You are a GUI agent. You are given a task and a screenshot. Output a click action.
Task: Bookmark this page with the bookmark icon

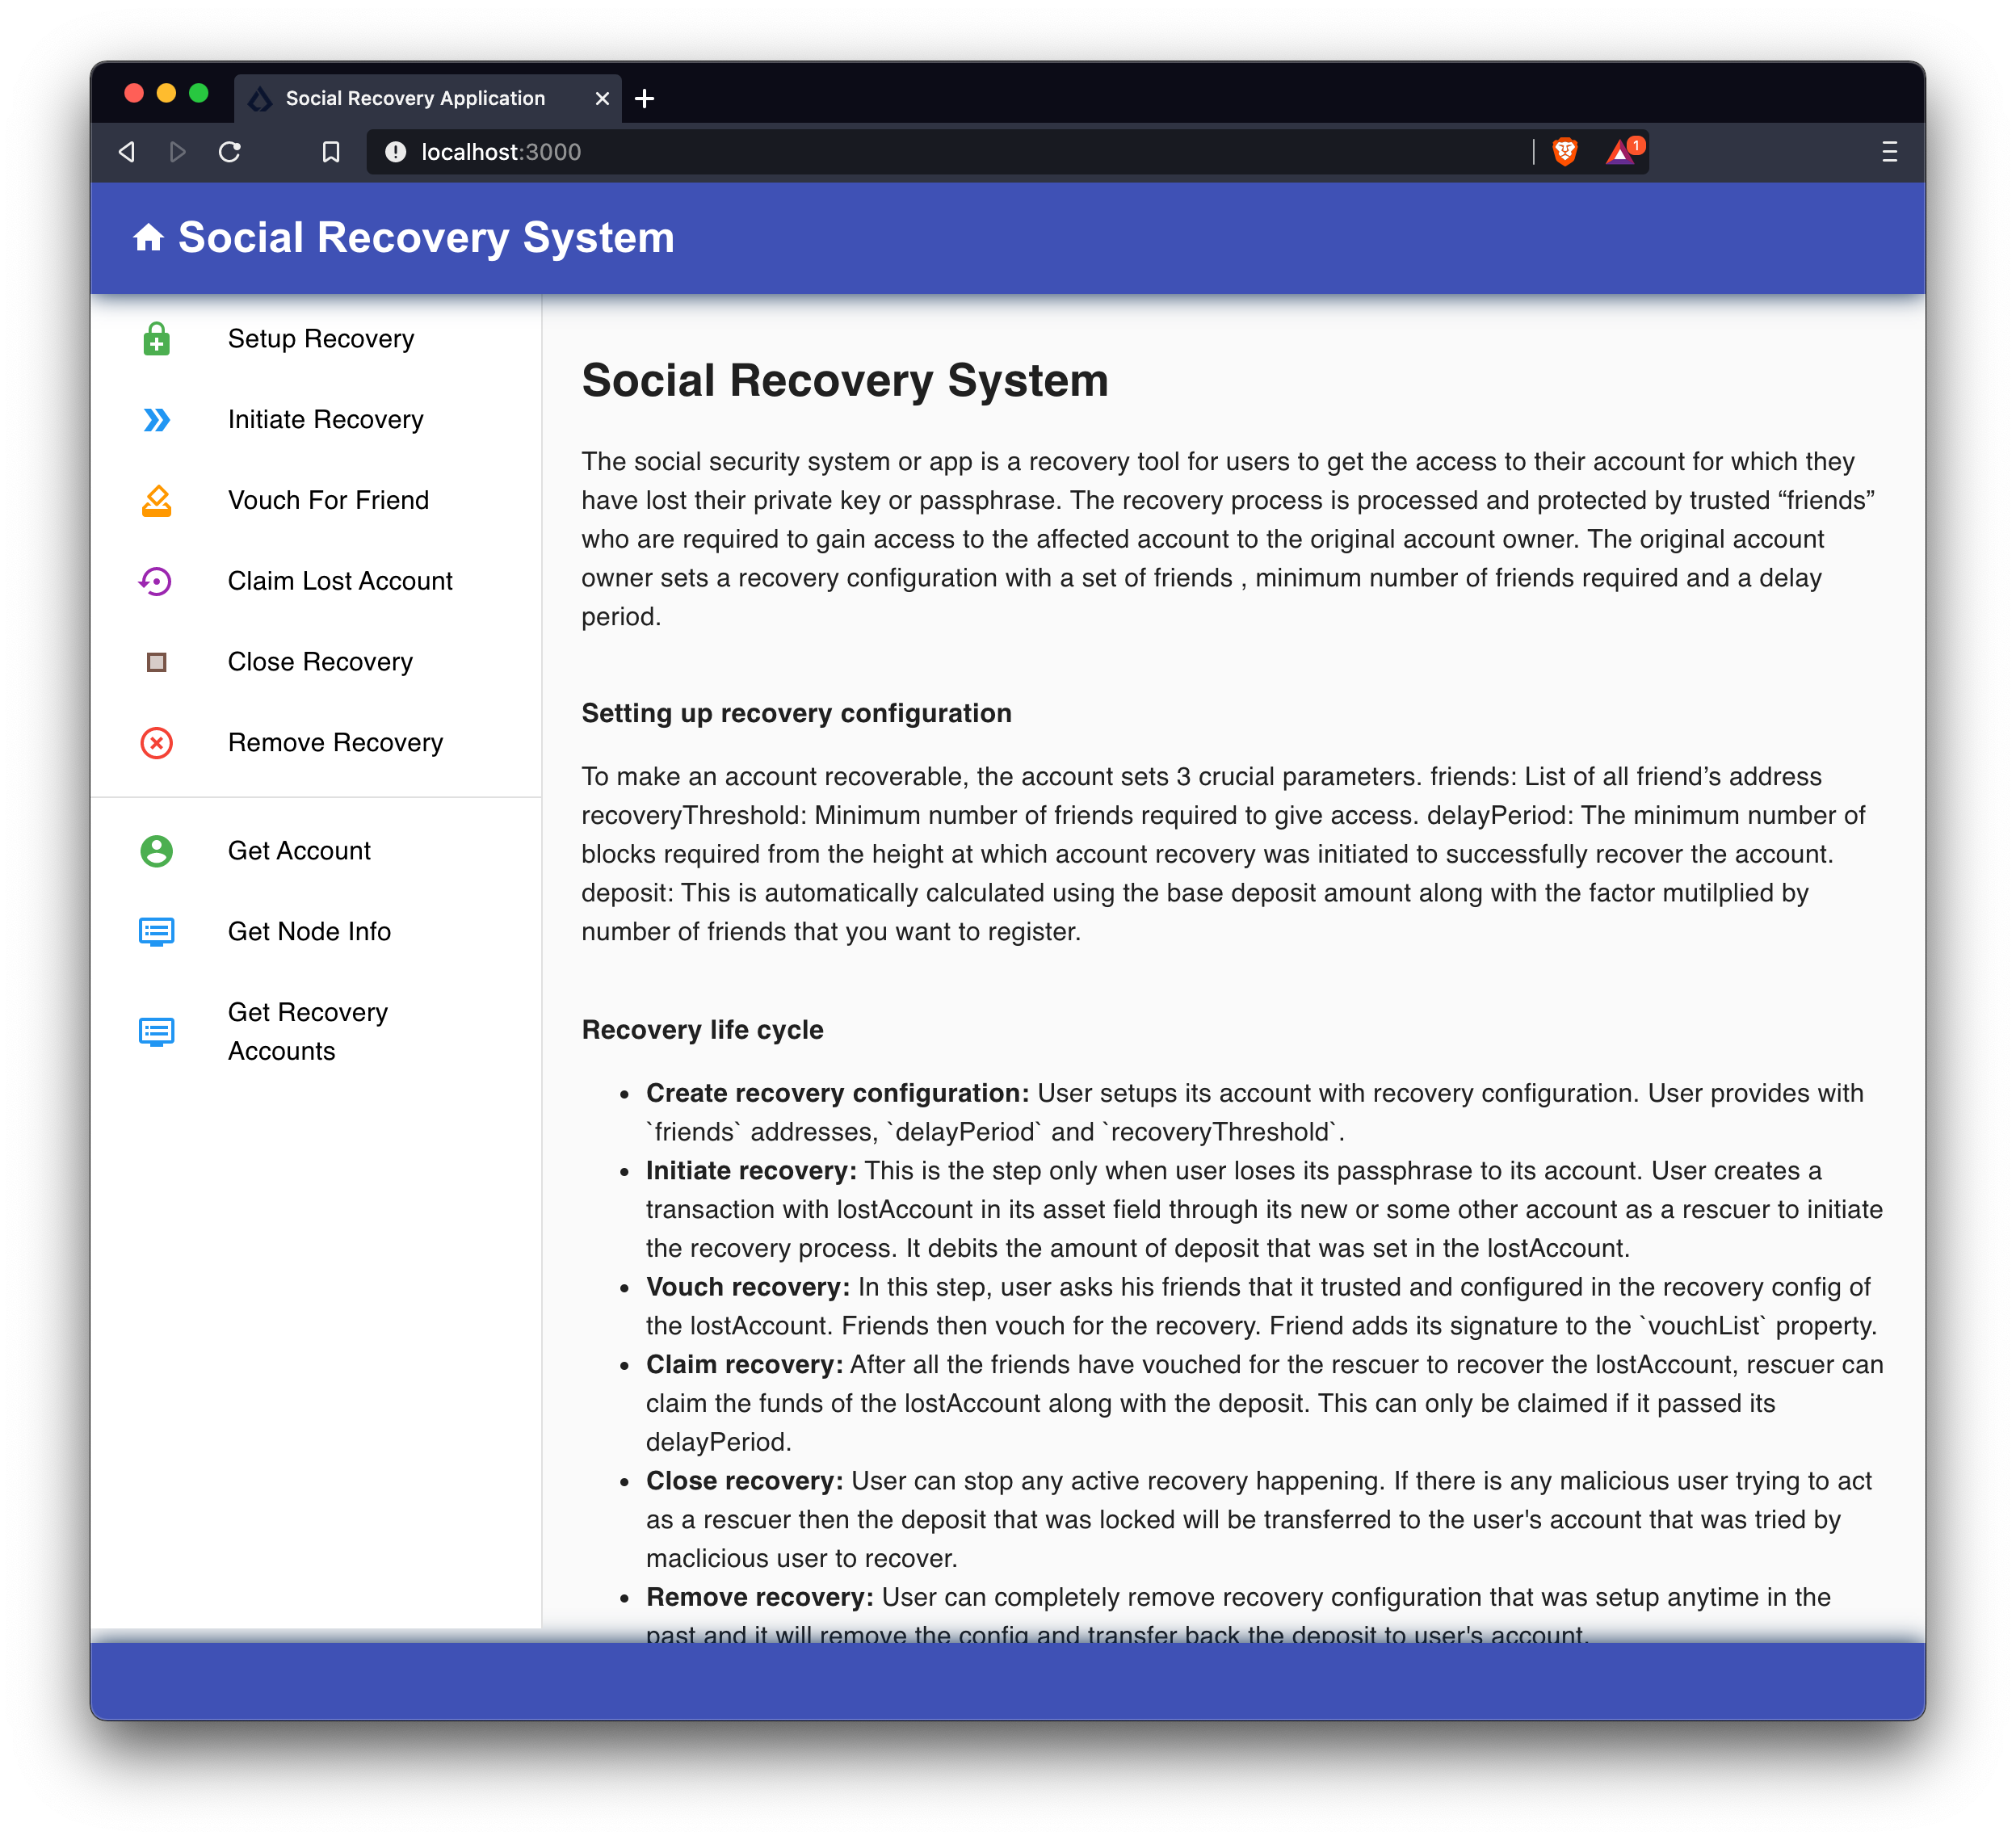331,152
